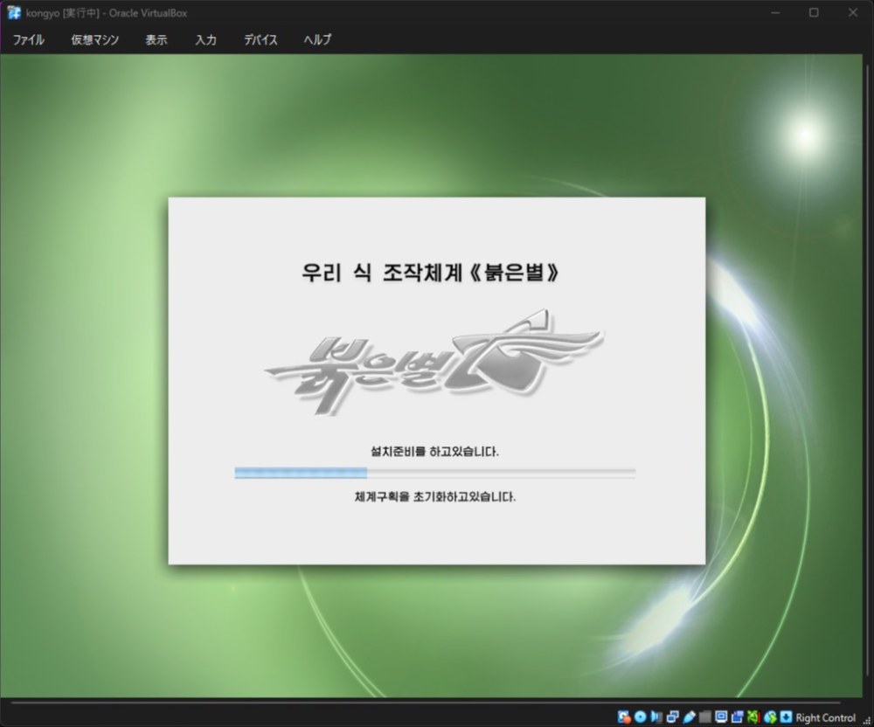Viewport: 874px width, 727px height.
Task: Click the USB device status icon
Action: tap(689, 717)
